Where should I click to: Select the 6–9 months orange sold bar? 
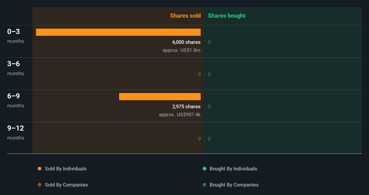160,96
